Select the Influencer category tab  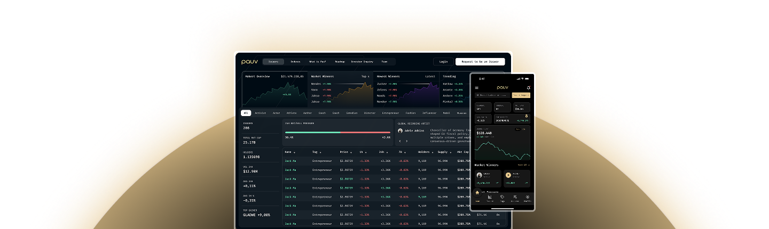429,113
